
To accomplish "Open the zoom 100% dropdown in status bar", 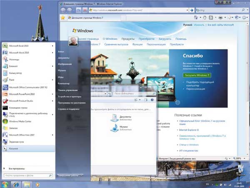I will pyautogui.click(x=245, y=158).
